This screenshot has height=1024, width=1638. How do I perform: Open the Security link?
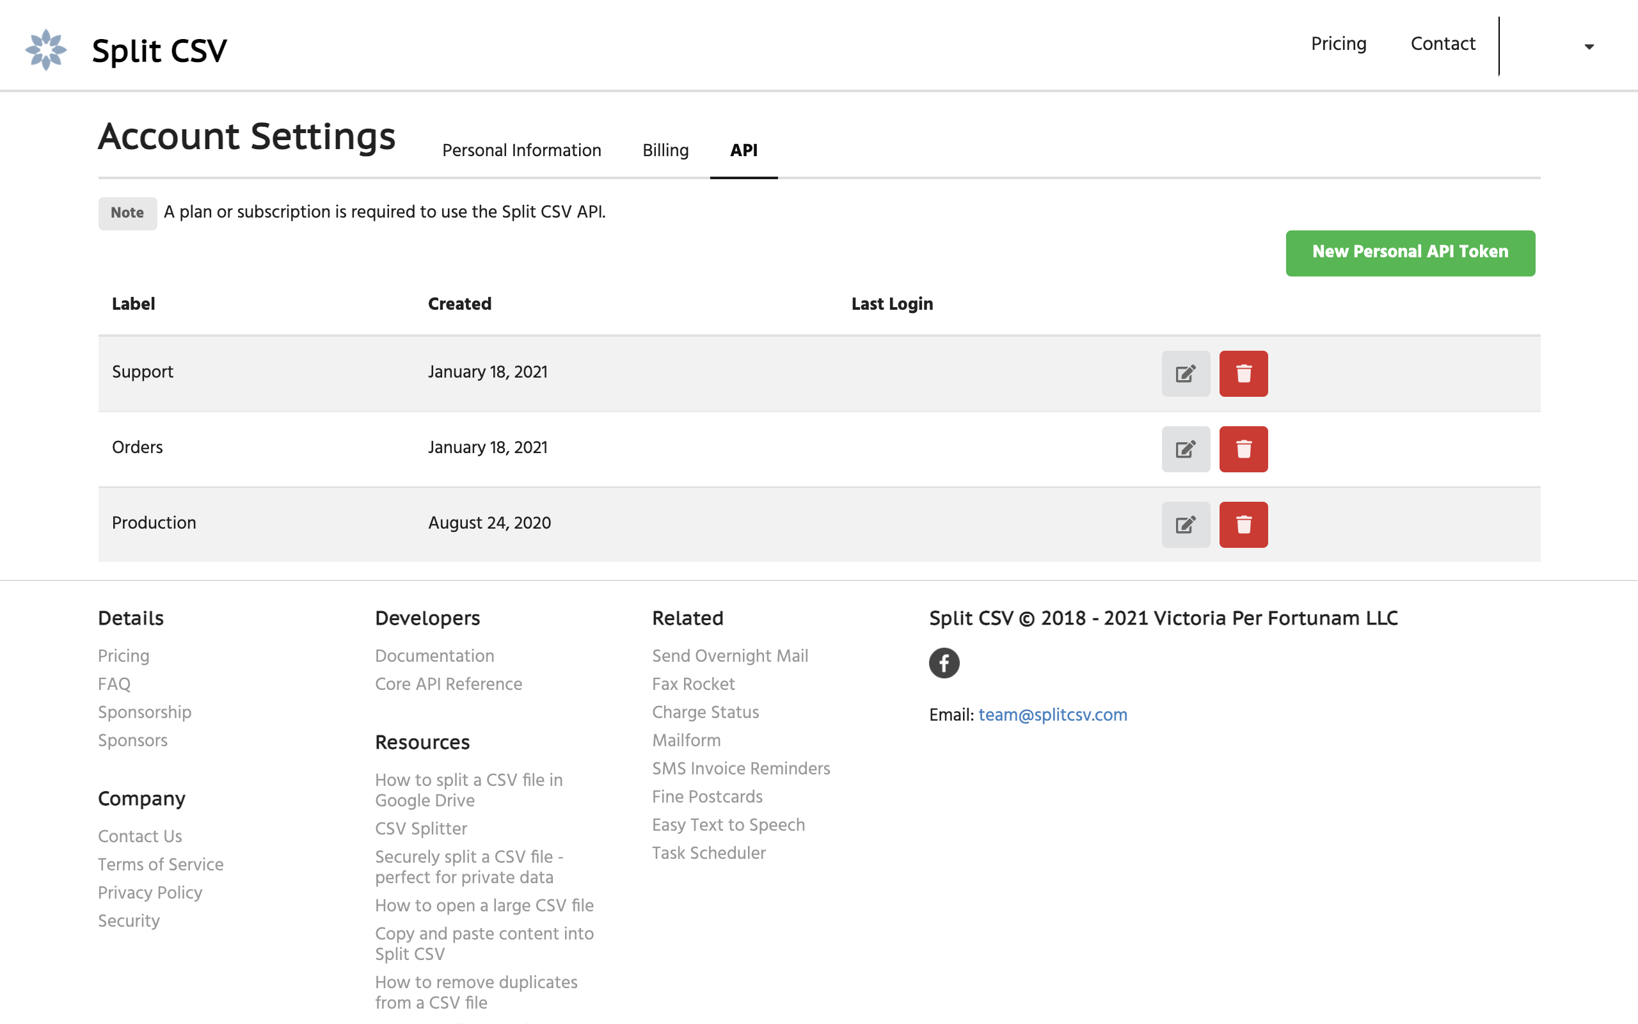pyautogui.click(x=129, y=920)
